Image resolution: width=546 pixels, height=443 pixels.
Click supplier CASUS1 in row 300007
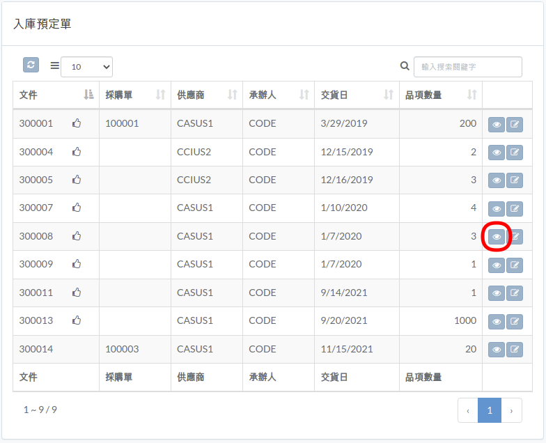pos(195,208)
